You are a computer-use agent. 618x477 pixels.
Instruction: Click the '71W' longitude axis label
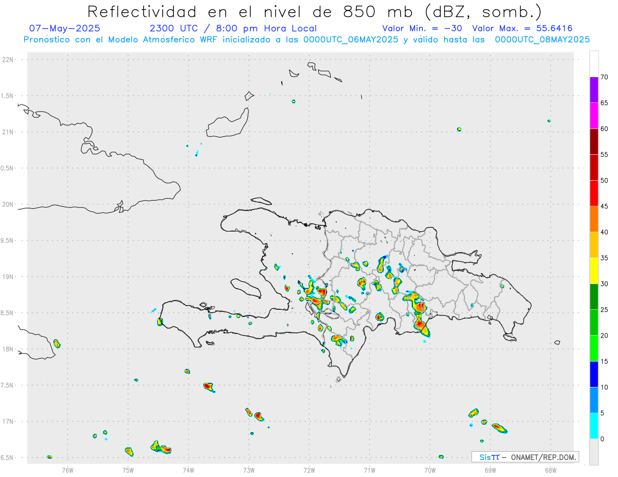369,469
